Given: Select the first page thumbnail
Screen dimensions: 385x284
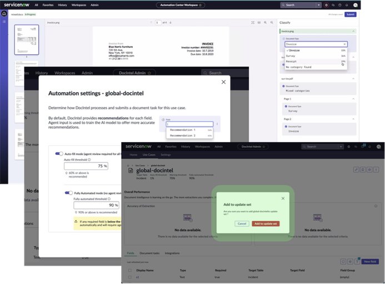Looking at the screenshot, I should (27, 40).
